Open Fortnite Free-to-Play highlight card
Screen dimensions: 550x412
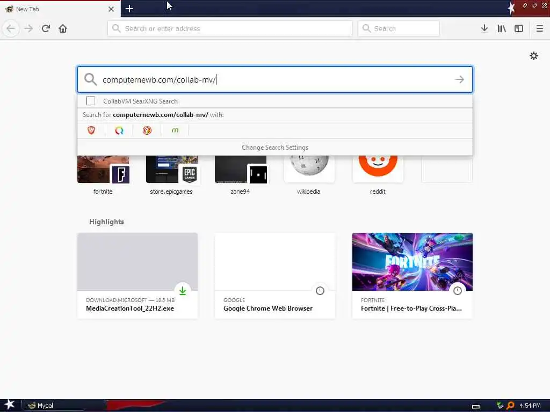click(412, 276)
